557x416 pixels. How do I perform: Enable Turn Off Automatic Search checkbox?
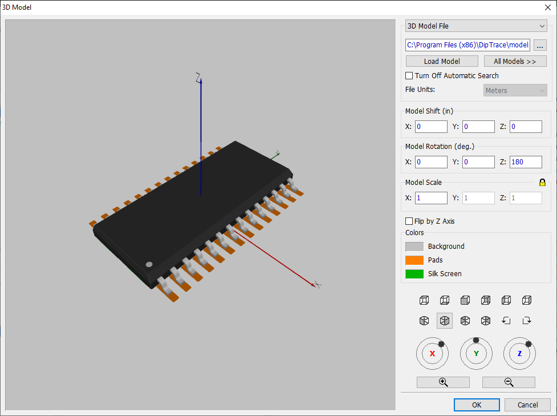(x=409, y=76)
